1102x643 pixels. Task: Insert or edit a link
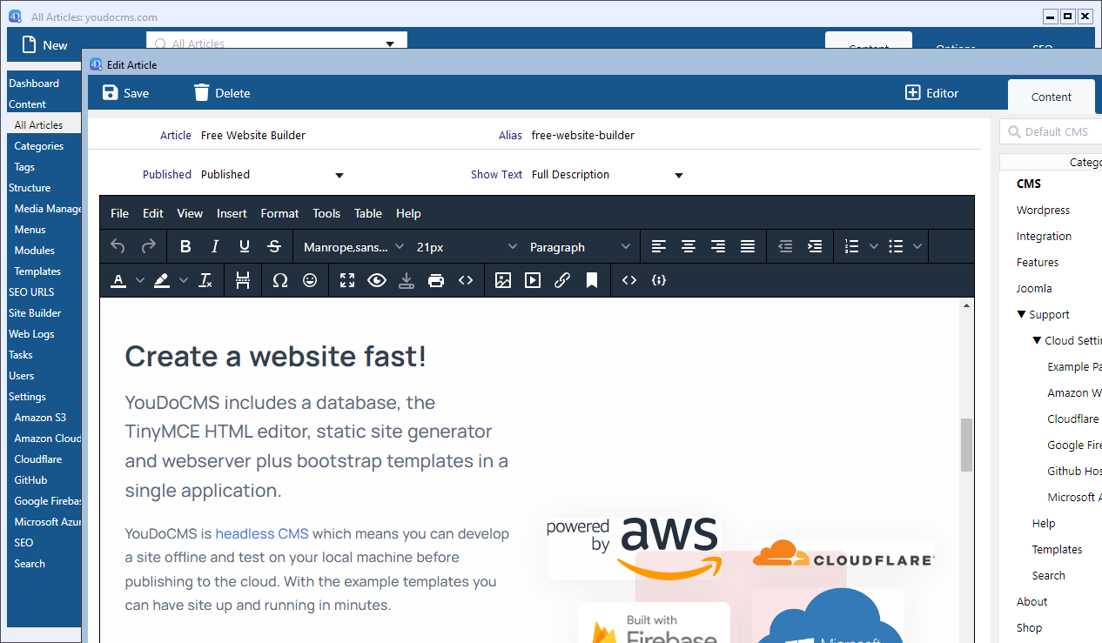(562, 281)
